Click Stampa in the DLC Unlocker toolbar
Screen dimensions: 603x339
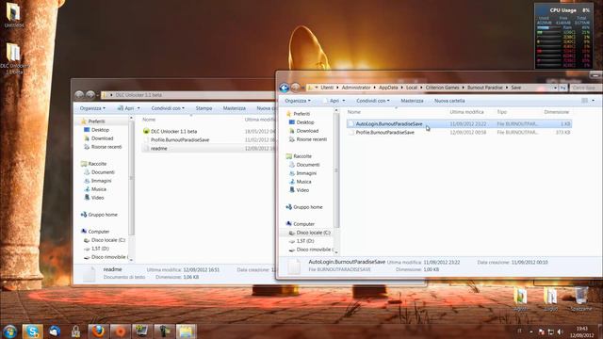tap(204, 108)
